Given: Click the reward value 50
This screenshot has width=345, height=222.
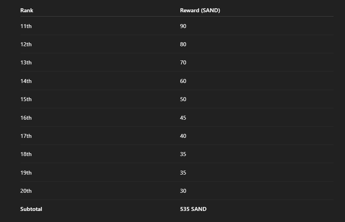Looking at the screenshot, I should tap(183, 99).
